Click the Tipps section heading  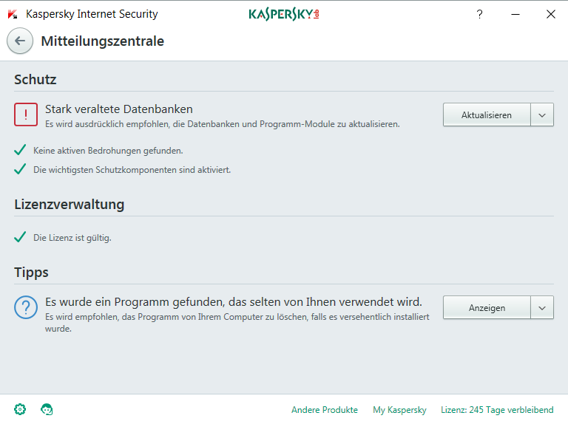31,273
